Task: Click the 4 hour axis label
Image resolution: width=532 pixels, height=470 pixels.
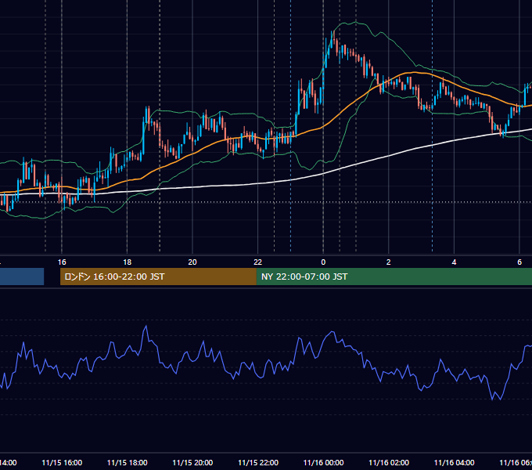Action: pos(454,262)
